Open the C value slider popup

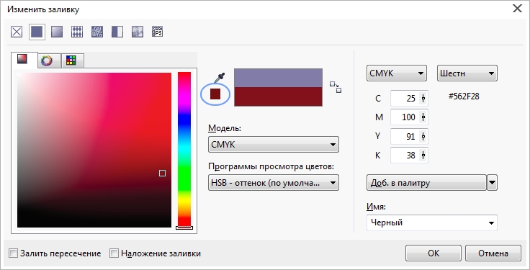pyautogui.click(x=423, y=99)
